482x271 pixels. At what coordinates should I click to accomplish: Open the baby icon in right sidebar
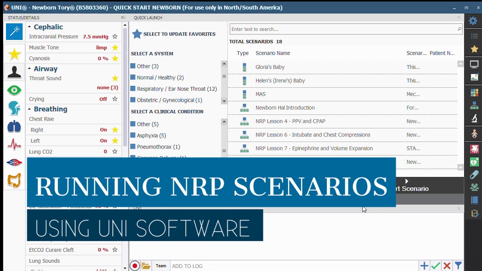click(x=474, y=134)
